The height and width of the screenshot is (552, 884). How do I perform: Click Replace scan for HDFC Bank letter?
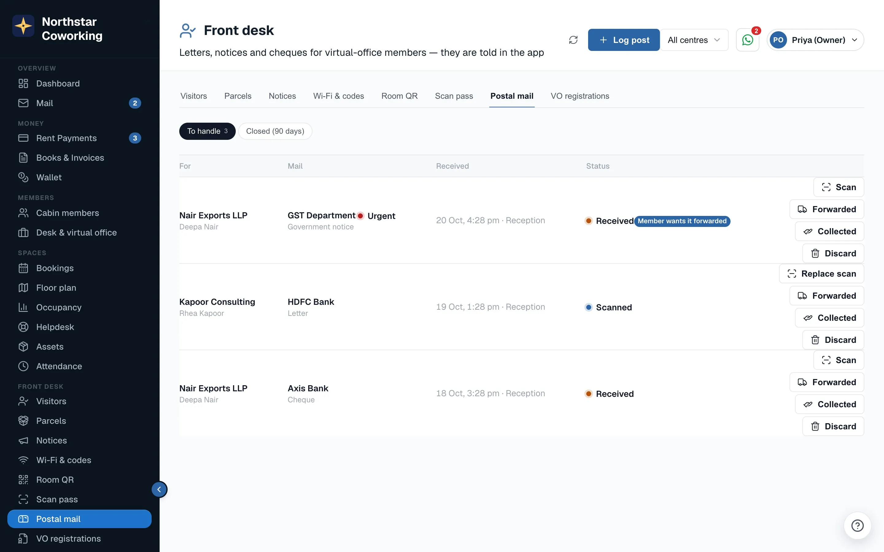pos(821,274)
